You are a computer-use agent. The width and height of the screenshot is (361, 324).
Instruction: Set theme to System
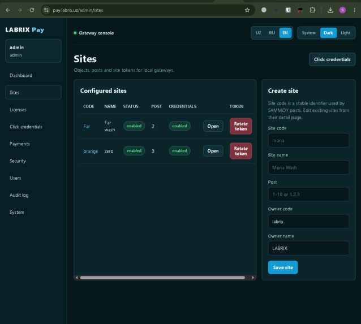pyautogui.click(x=308, y=33)
